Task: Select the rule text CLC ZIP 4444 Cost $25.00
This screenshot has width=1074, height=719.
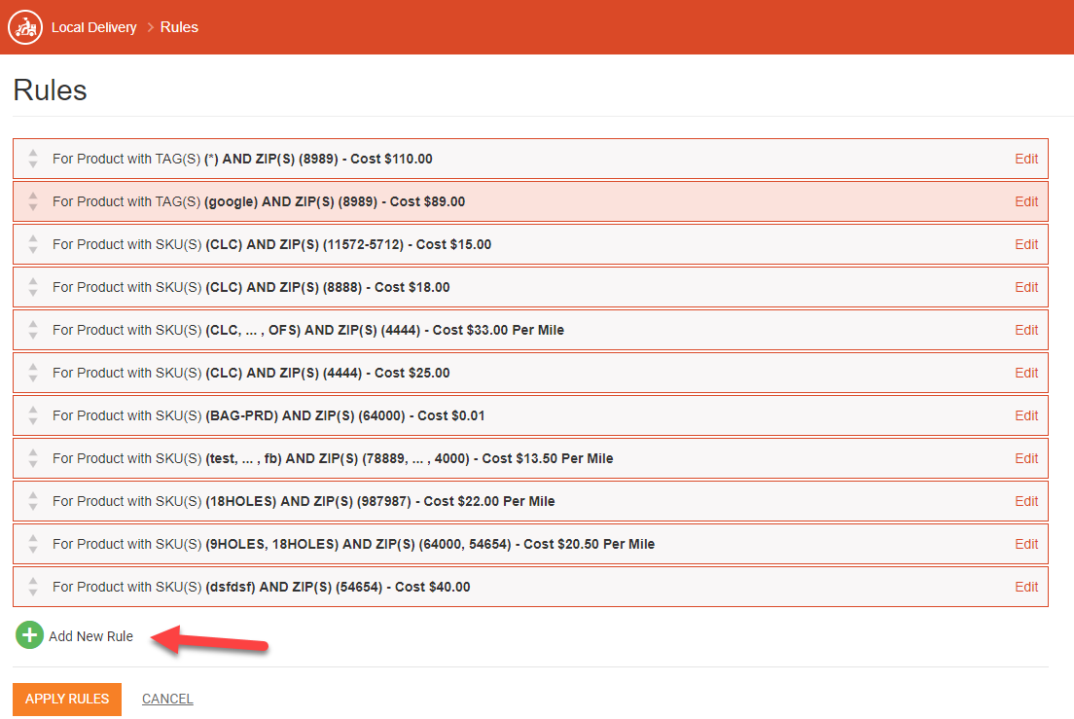Action: (x=251, y=373)
